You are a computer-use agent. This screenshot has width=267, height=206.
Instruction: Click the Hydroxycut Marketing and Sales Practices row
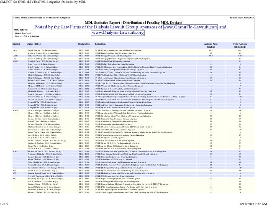tap(133, 168)
